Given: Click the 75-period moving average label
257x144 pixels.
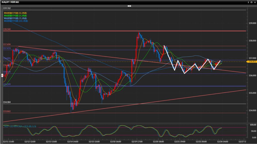Looking at the screenshot, I should pos(16,18).
